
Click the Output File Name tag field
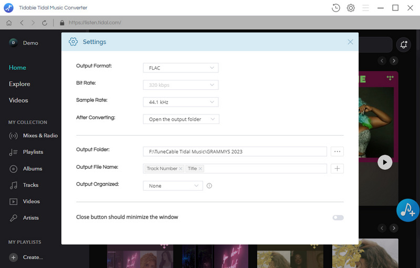click(x=235, y=169)
